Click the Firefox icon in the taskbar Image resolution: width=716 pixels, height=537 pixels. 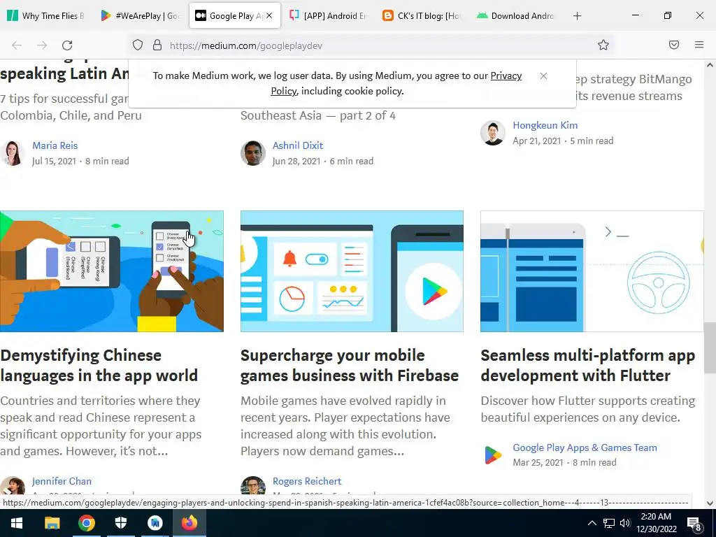(189, 523)
